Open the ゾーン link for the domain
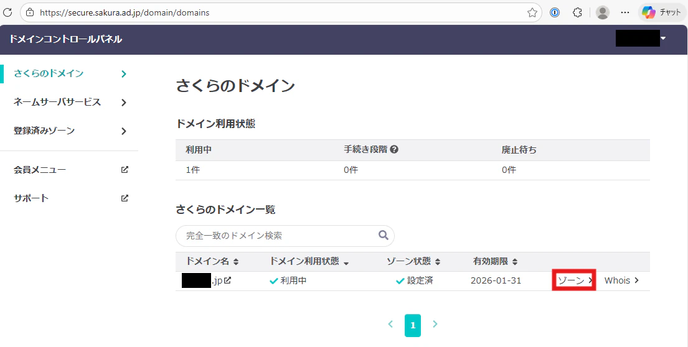The image size is (688, 347). pyautogui.click(x=574, y=280)
